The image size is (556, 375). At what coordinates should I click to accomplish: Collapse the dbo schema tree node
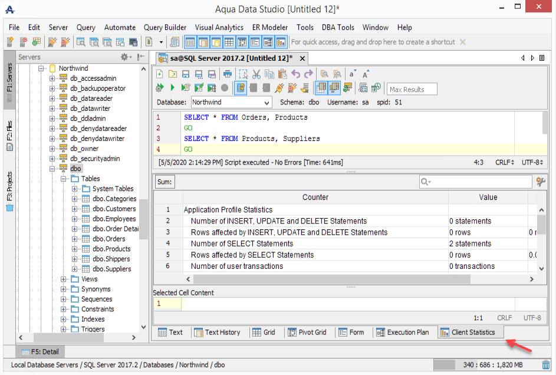[52, 169]
